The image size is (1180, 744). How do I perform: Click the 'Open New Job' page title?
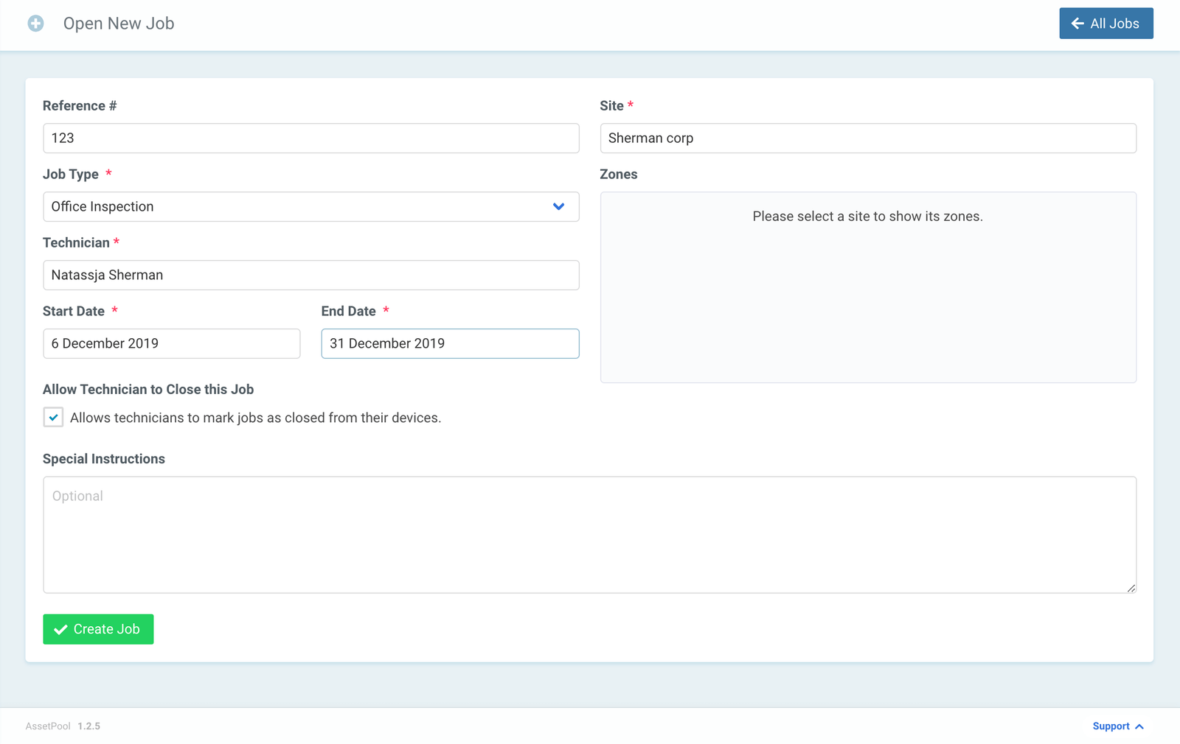point(119,24)
